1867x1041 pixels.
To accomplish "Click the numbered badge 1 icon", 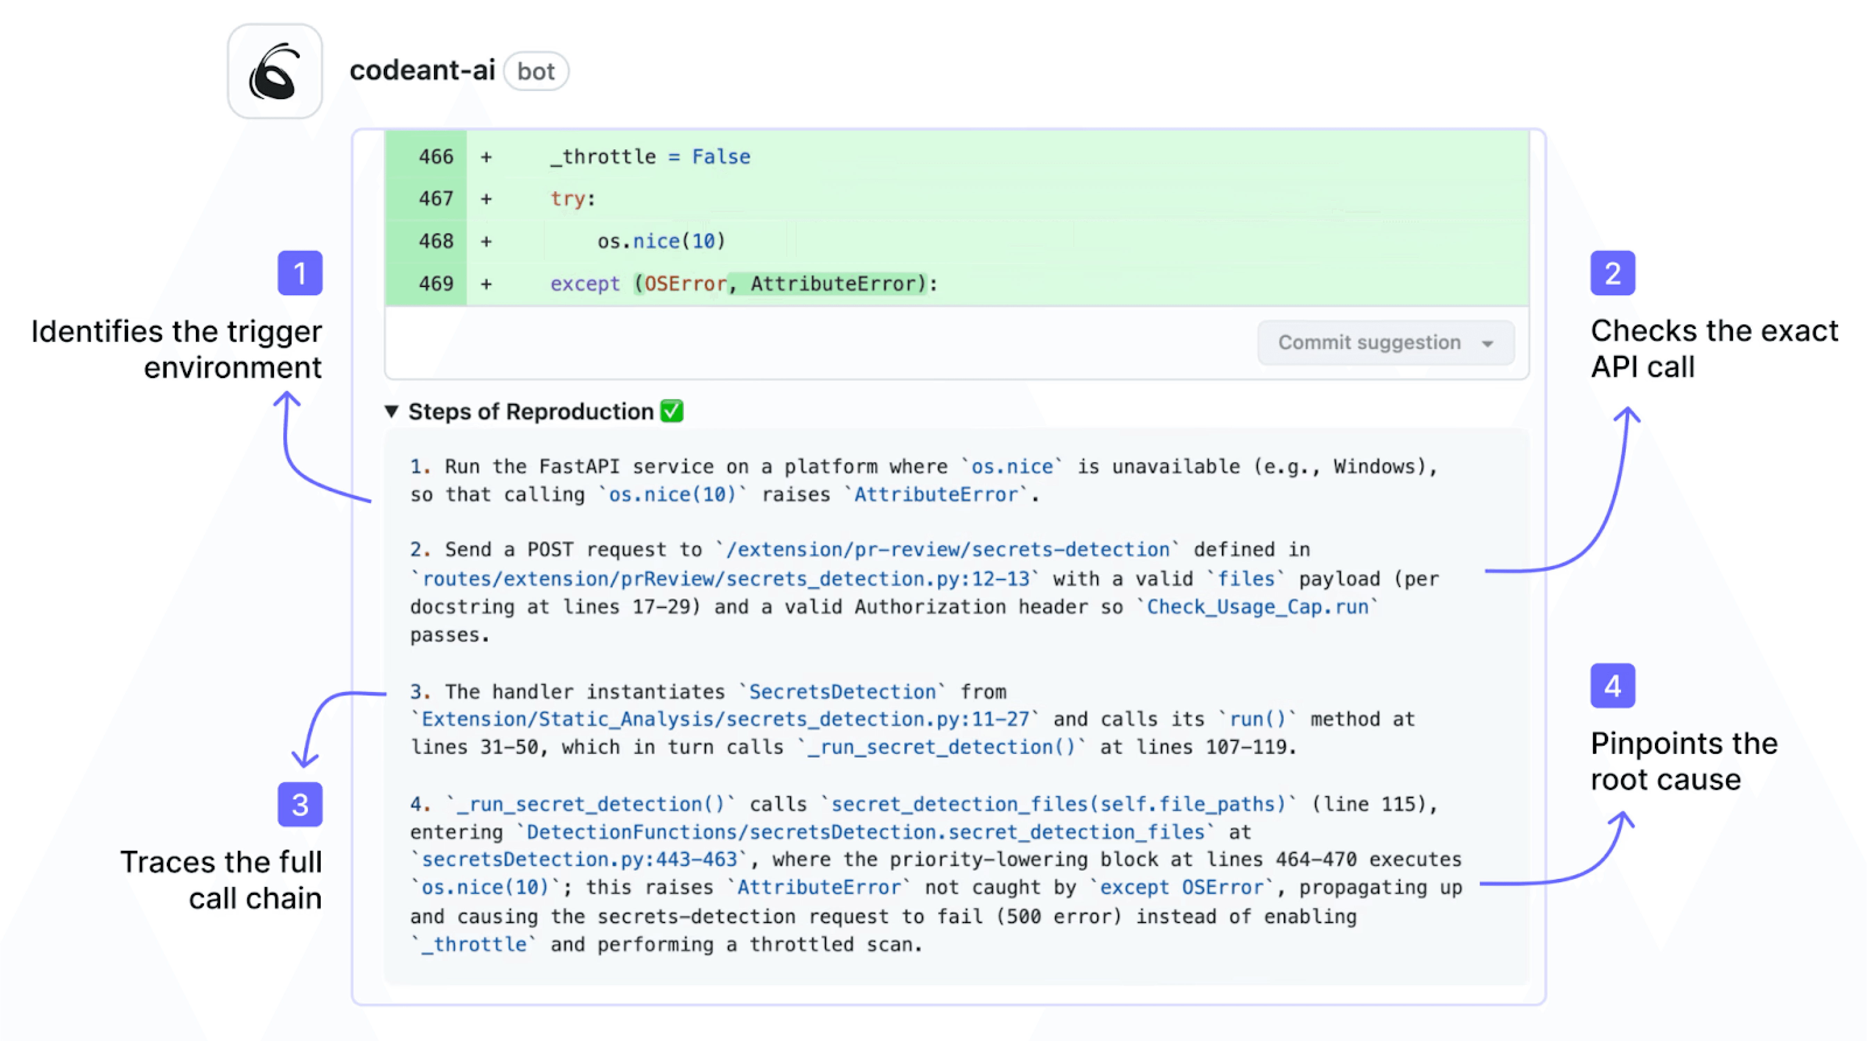I will tap(299, 273).
